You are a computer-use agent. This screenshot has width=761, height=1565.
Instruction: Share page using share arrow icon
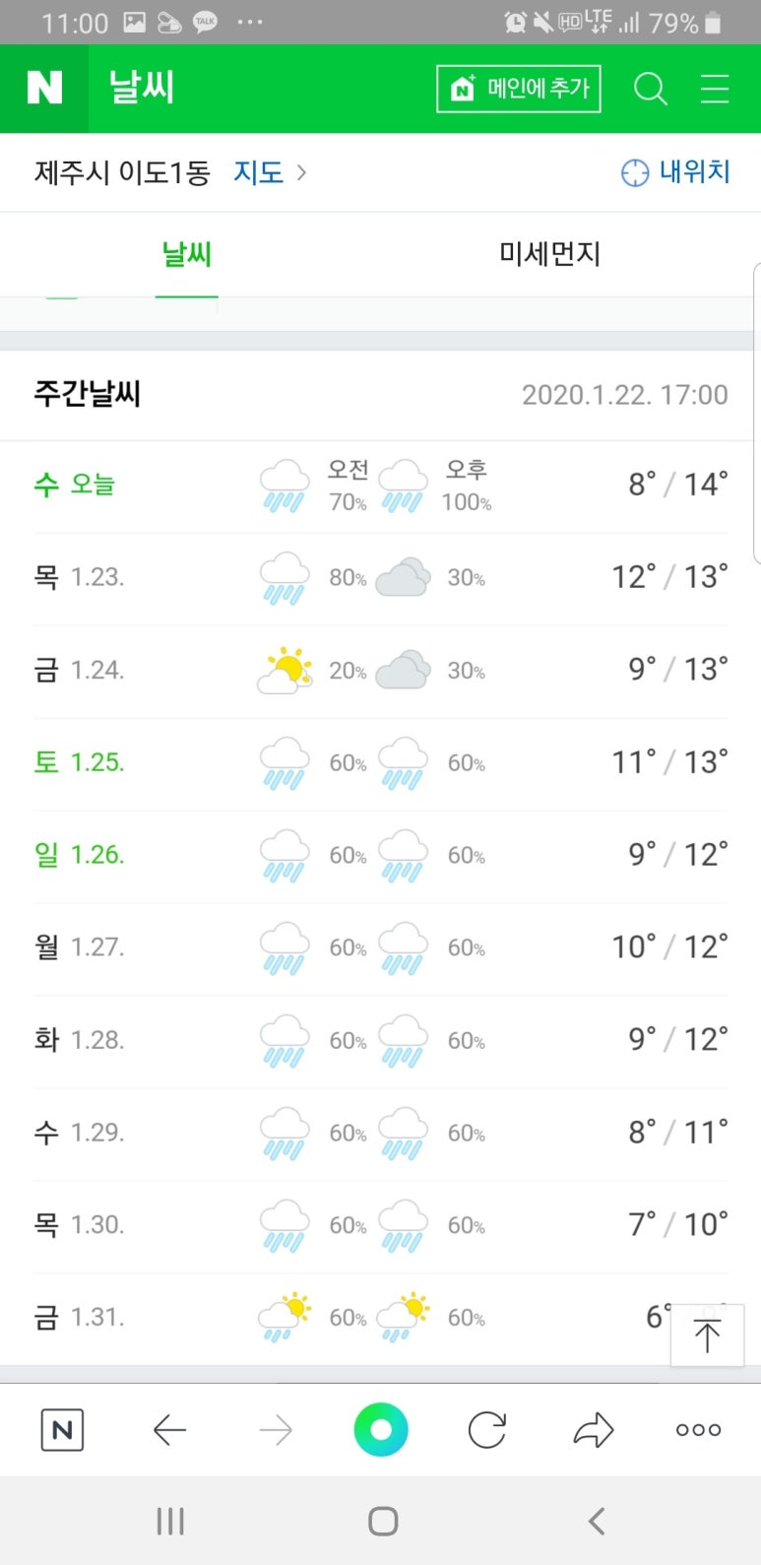click(x=593, y=1430)
